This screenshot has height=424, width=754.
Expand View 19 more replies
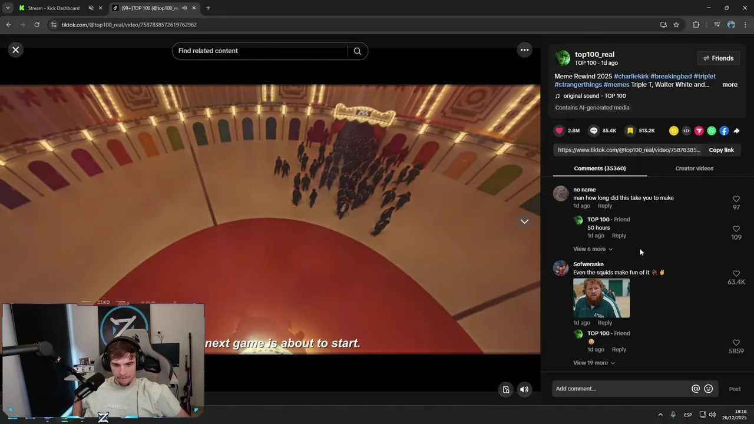594,363
